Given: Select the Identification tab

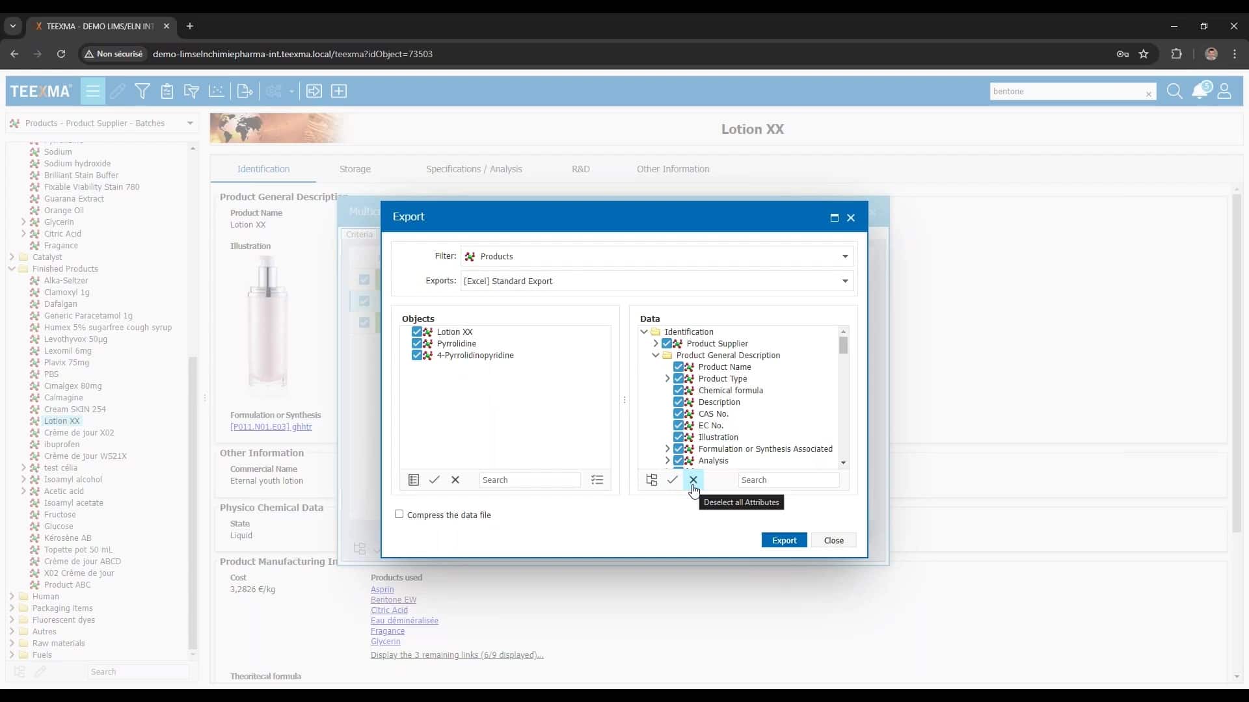Looking at the screenshot, I should click(263, 169).
